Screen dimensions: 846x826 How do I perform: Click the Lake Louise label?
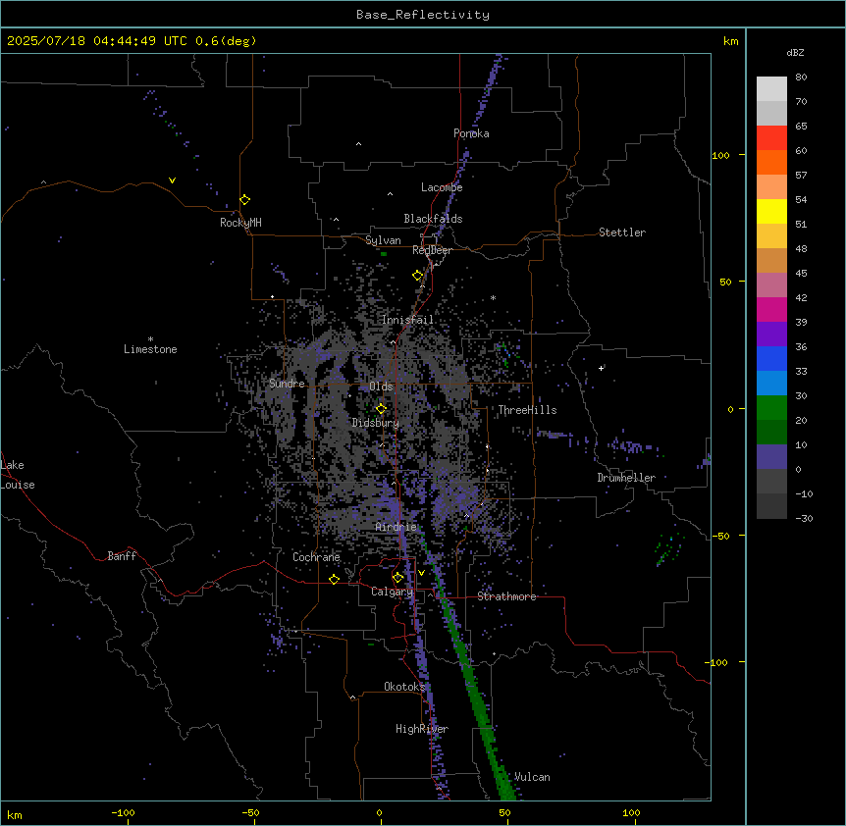pyautogui.click(x=18, y=475)
